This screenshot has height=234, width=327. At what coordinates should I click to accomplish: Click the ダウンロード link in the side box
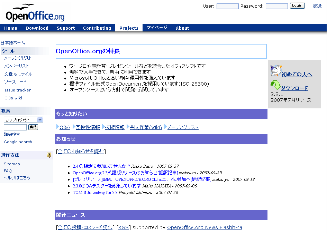pyautogui.click(x=294, y=88)
